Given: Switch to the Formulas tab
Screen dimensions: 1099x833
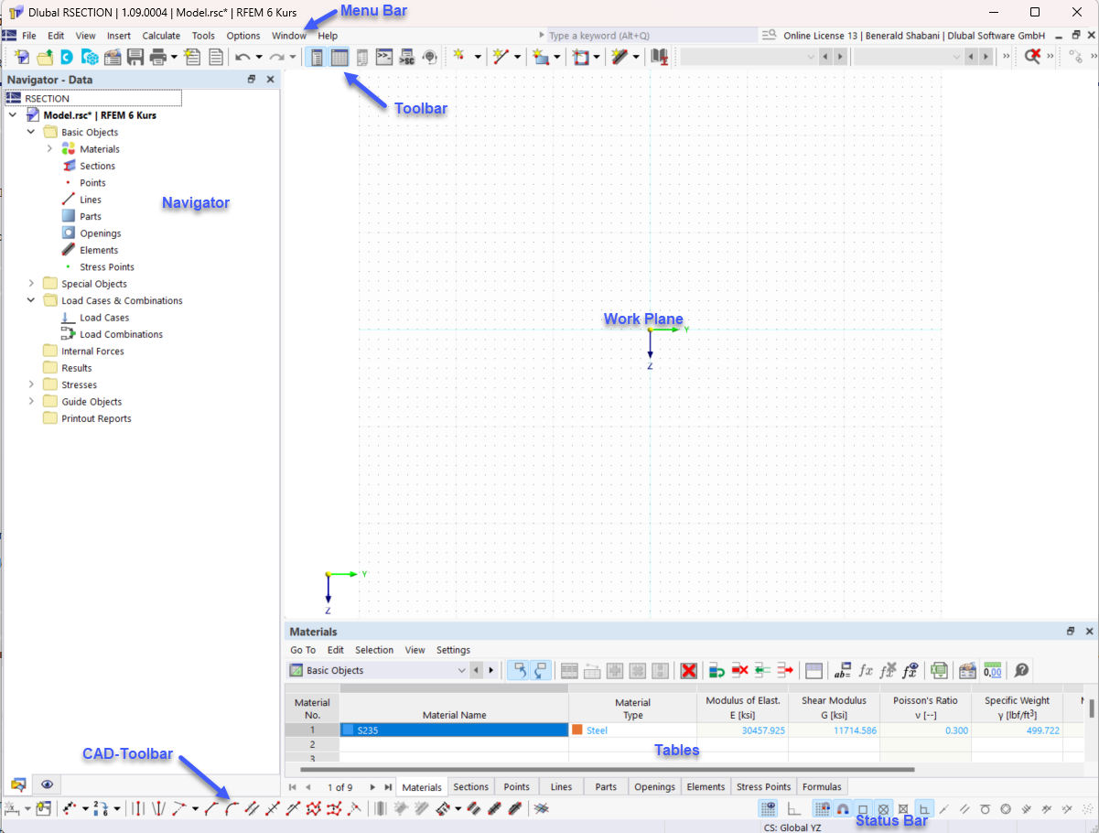Looking at the screenshot, I should (x=821, y=786).
